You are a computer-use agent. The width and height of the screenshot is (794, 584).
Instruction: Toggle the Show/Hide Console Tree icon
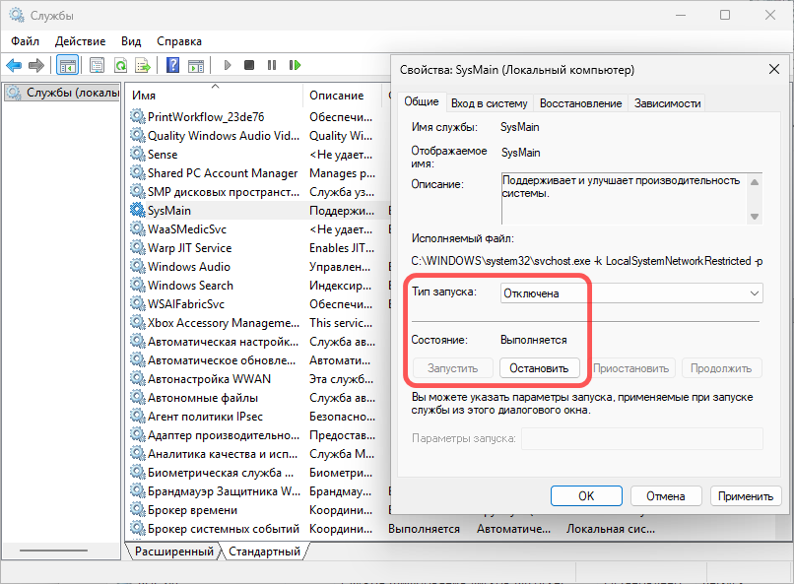(x=68, y=65)
